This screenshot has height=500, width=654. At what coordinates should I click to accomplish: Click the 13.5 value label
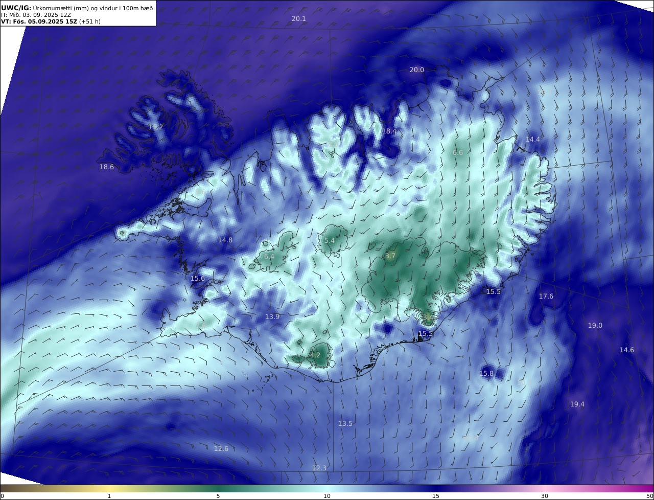(x=345, y=423)
